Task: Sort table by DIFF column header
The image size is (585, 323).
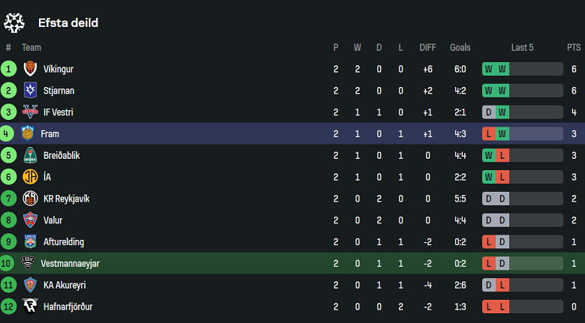Action: 427,47
